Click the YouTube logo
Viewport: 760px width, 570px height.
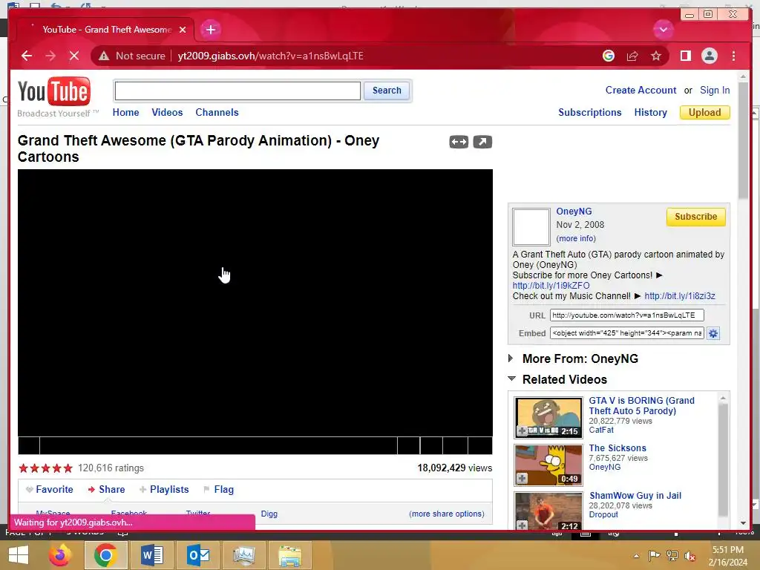(54, 92)
